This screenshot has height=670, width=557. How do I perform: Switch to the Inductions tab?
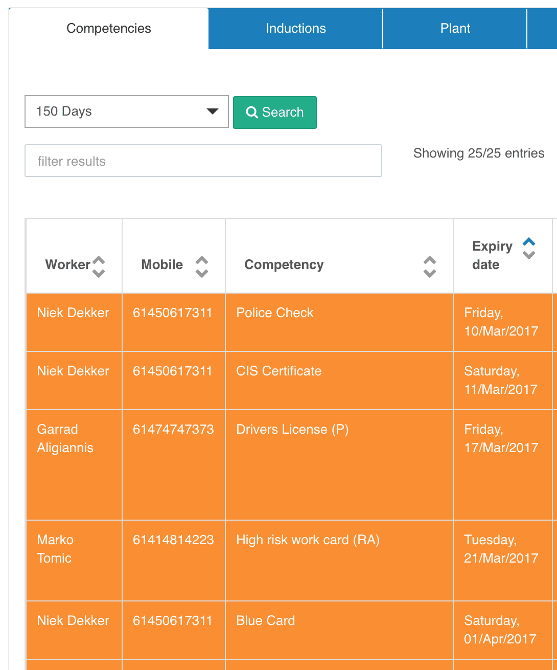pos(296,29)
